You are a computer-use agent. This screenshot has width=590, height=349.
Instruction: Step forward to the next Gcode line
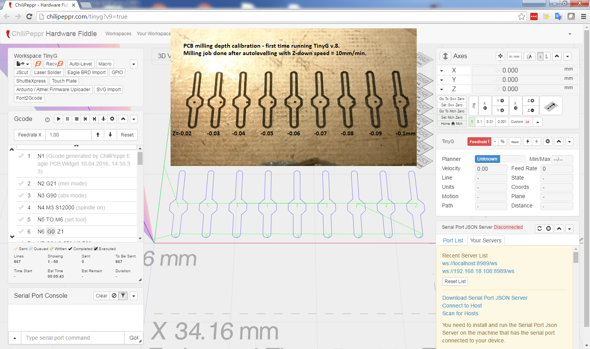[94, 119]
